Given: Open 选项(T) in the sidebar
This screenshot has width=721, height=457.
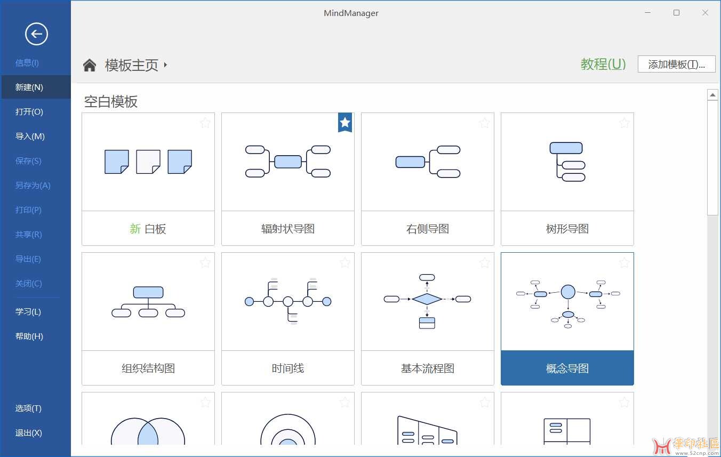Looking at the screenshot, I should coord(28,408).
